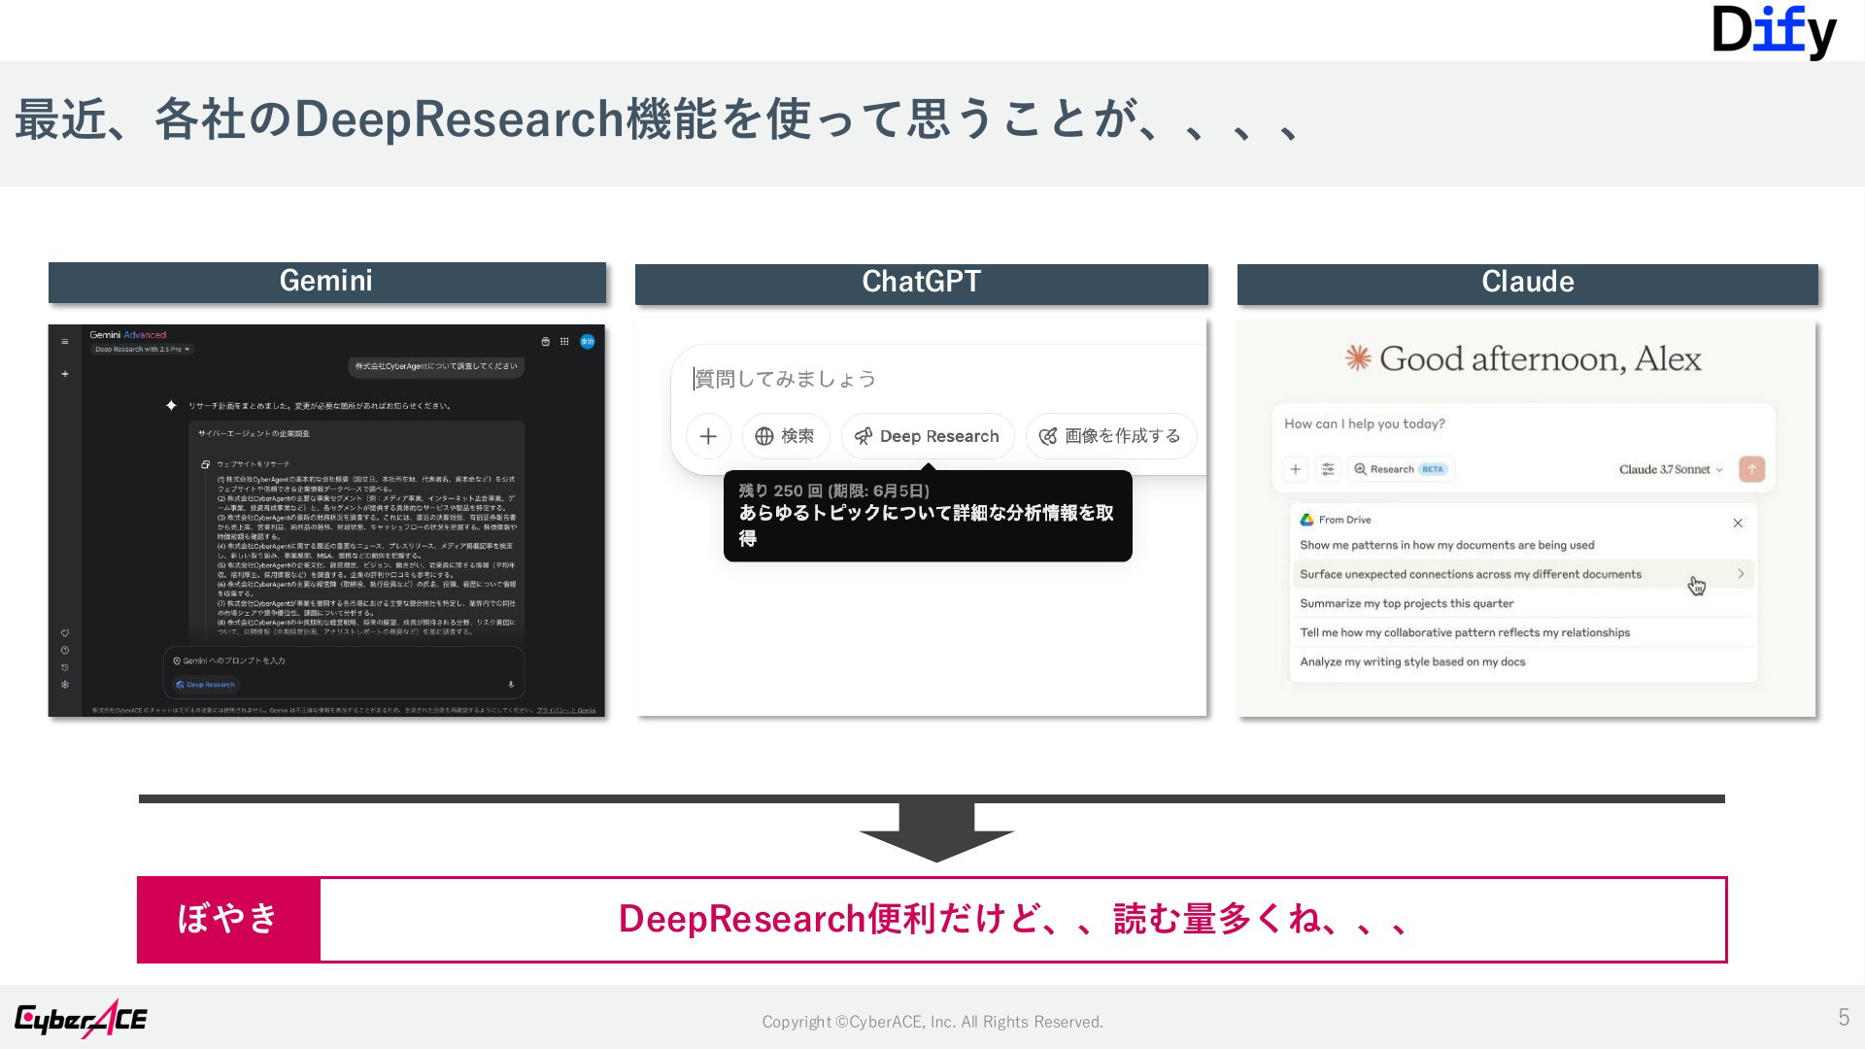Select Analyze my writing style suggestion
1865x1049 pixels.
click(x=1523, y=661)
